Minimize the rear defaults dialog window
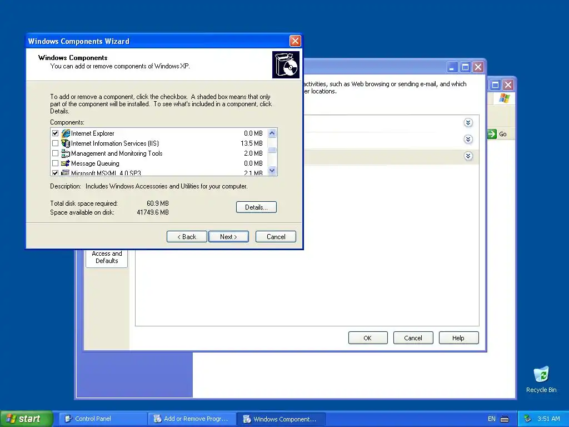Image resolution: width=569 pixels, height=427 pixels. pyautogui.click(x=452, y=67)
